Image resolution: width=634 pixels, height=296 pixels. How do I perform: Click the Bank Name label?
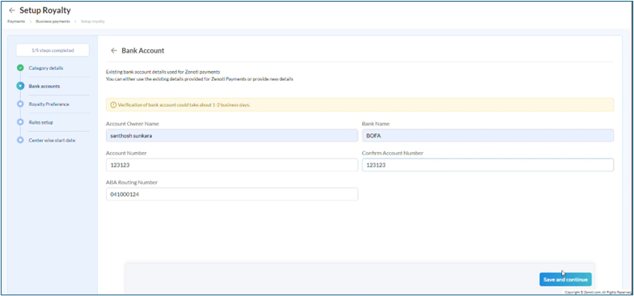pos(375,124)
